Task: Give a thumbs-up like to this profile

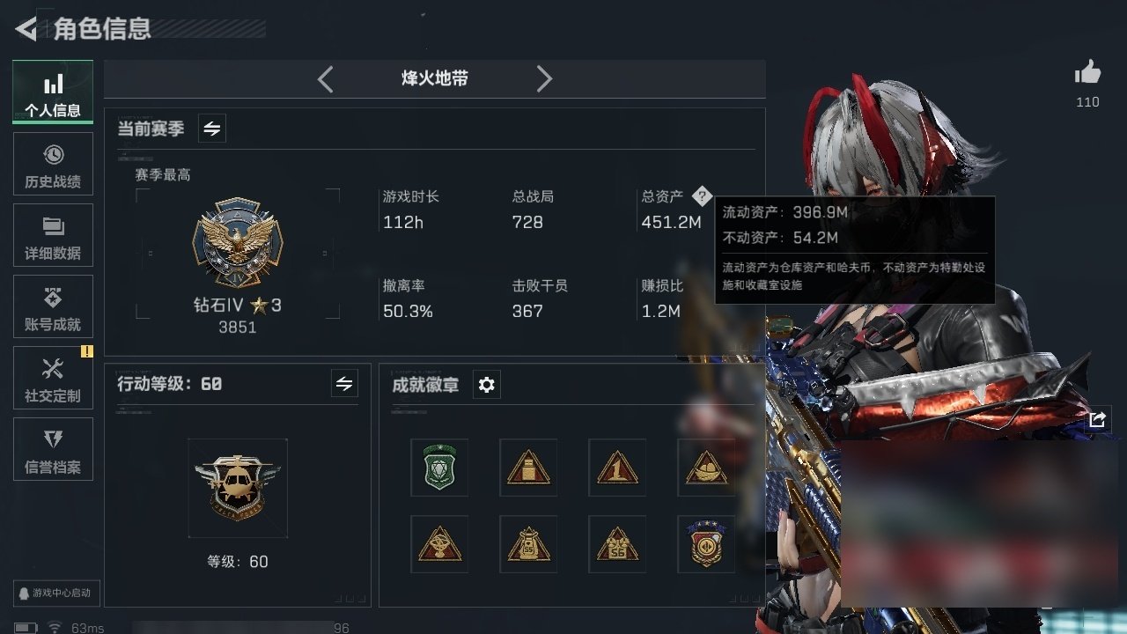Action: [1087, 73]
